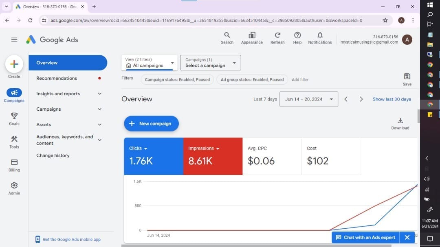
Task: Open the browser tab search chevron
Action: [x=7, y=7]
